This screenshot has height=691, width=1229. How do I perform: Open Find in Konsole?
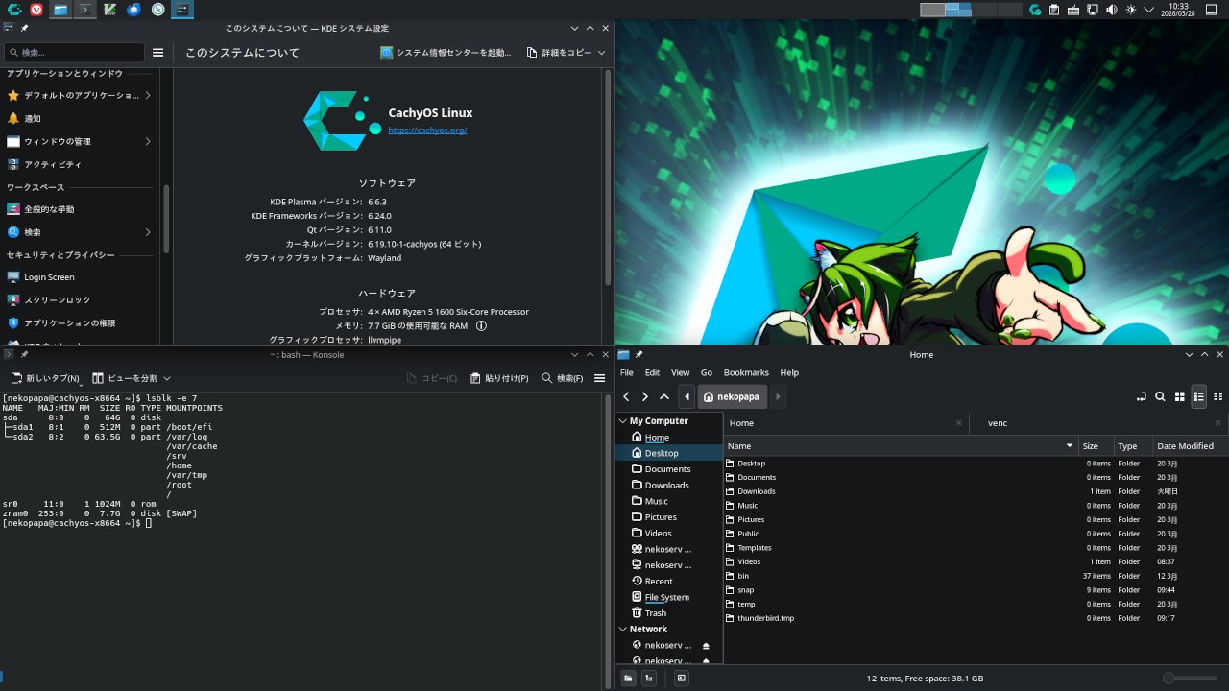click(x=563, y=378)
